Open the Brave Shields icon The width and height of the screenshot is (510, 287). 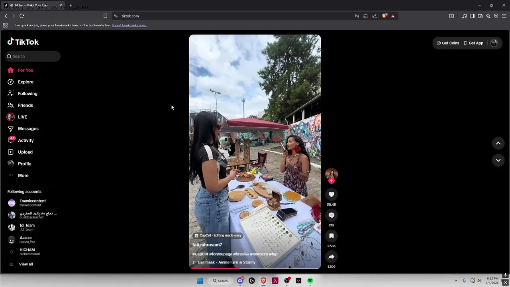tap(384, 16)
